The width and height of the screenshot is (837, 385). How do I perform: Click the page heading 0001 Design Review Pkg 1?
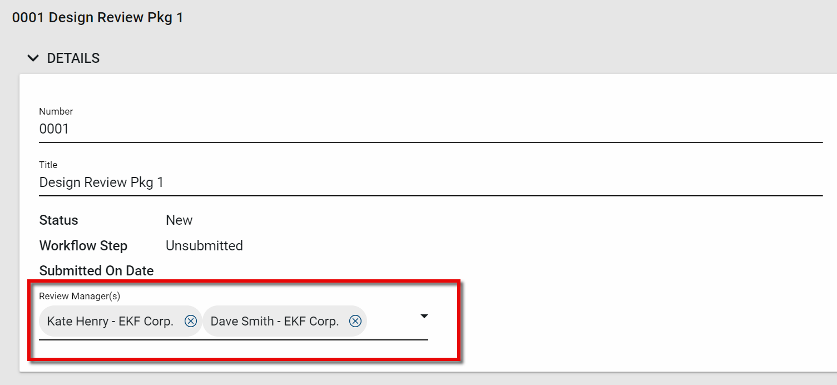[98, 18]
